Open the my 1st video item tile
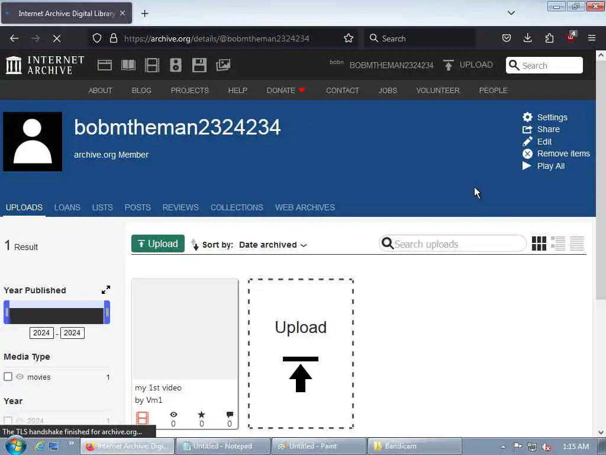Screen dimensions: 606x455 coord(185,354)
